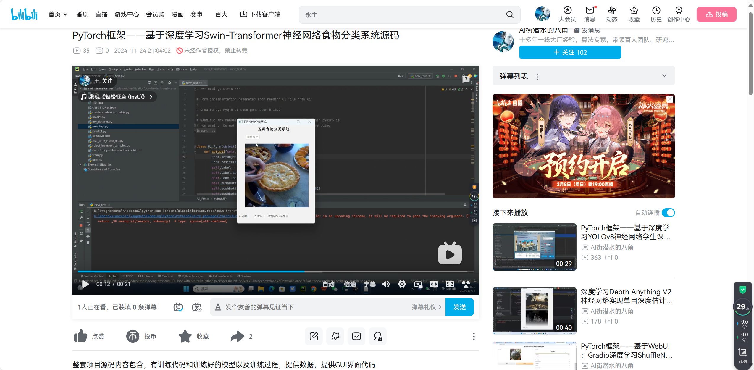
Task: Open 历史 history from the top bar
Action: pyautogui.click(x=656, y=14)
